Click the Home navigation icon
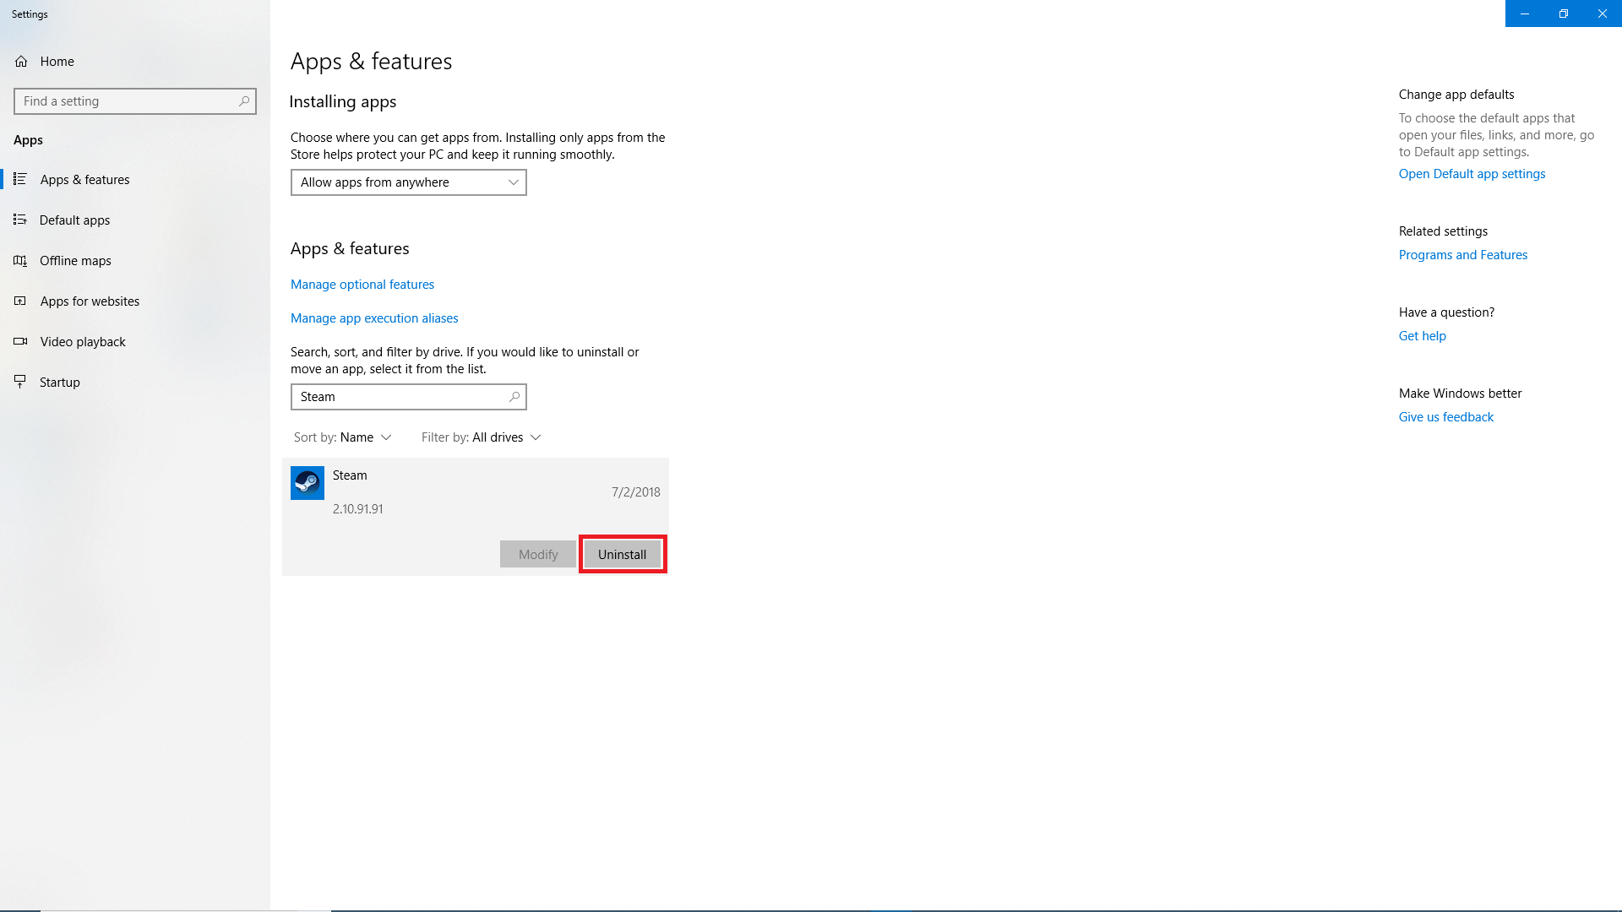 [21, 60]
